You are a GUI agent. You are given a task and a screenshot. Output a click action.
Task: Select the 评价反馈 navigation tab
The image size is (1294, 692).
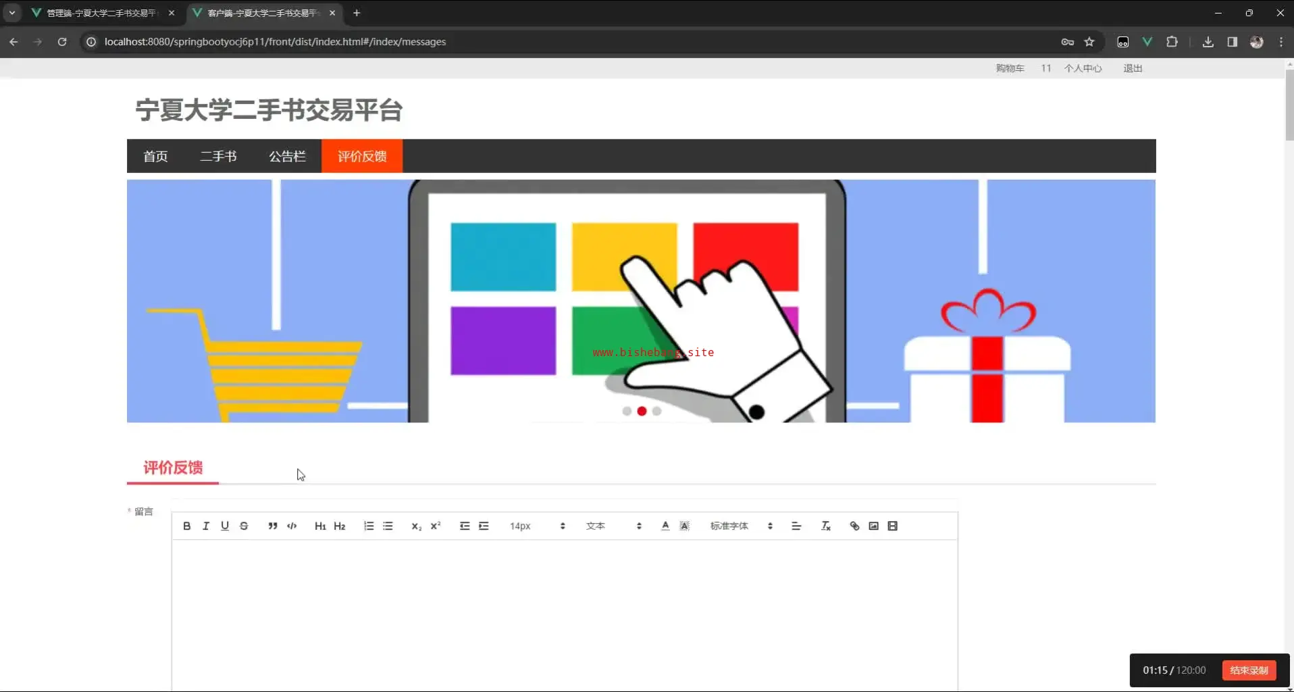362,156
